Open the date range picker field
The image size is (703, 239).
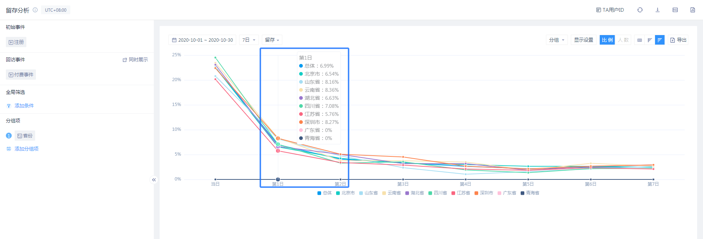[x=202, y=40]
